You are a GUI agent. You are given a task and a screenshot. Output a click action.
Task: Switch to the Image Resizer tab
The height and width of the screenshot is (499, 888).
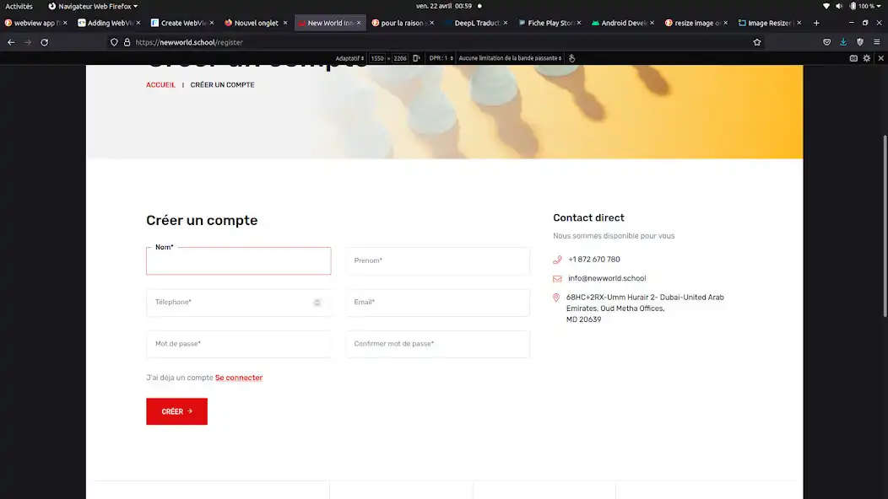click(x=769, y=24)
